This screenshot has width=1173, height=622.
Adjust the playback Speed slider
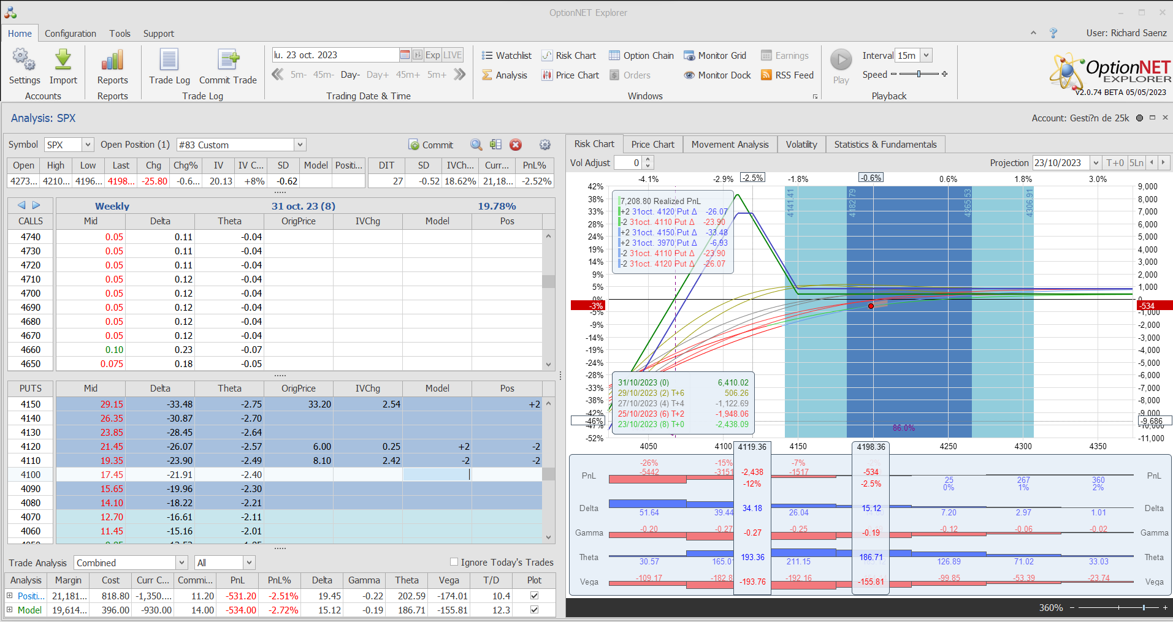pos(919,74)
